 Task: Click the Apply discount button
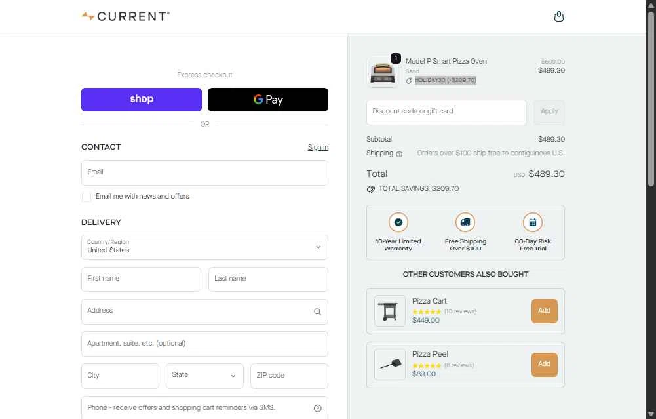tap(549, 111)
